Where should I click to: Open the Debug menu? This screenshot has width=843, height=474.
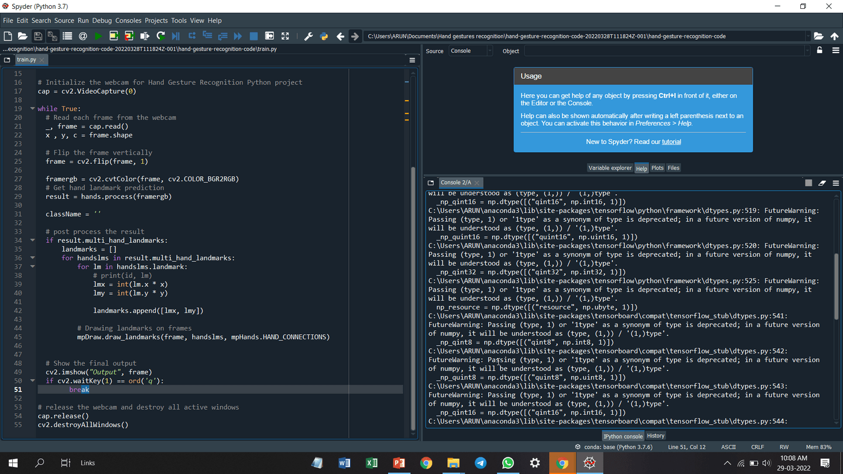(102, 20)
